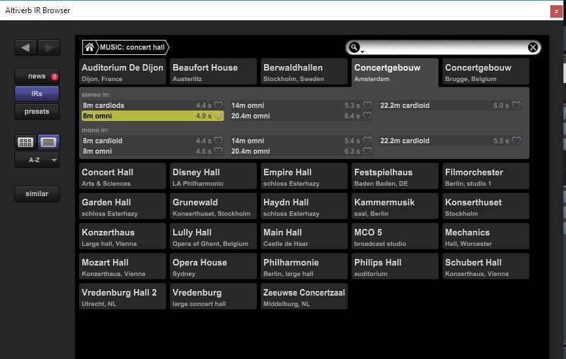Select mono 8m omni impulse response
The width and height of the screenshot is (566, 359).
coord(153,151)
